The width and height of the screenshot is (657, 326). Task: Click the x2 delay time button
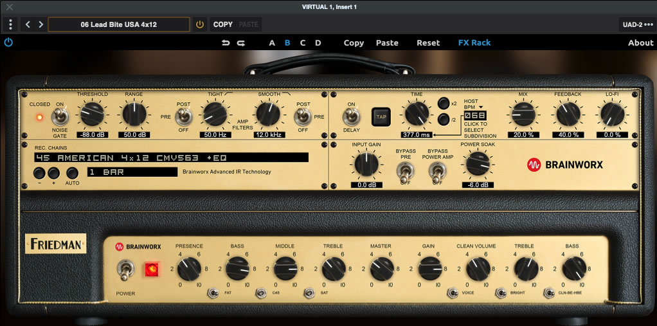point(444,103)
